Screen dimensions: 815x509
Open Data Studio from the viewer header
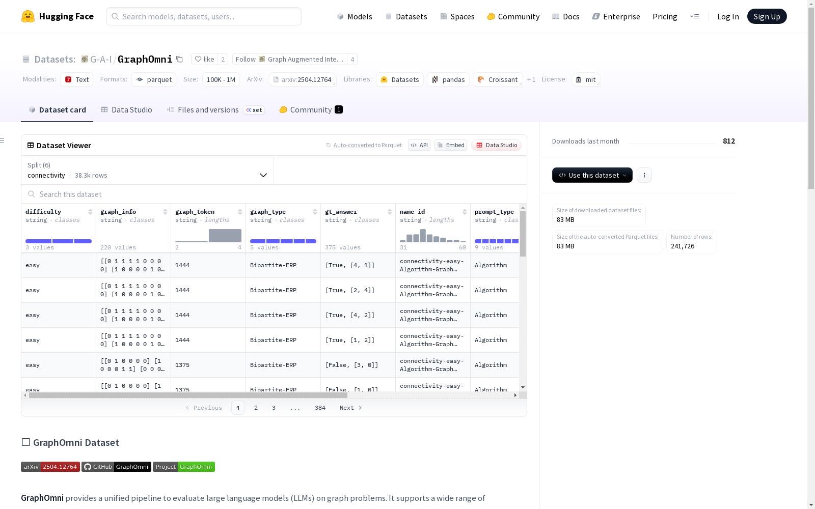tap(496, 145)
